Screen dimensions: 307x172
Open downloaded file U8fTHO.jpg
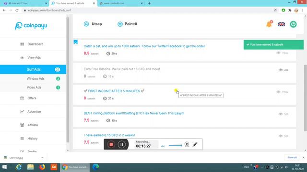(16, 158)
